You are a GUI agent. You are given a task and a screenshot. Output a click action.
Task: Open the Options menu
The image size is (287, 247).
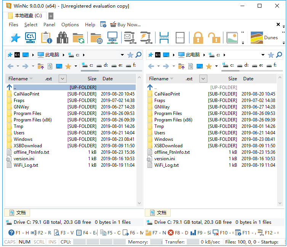coord(70,25)
